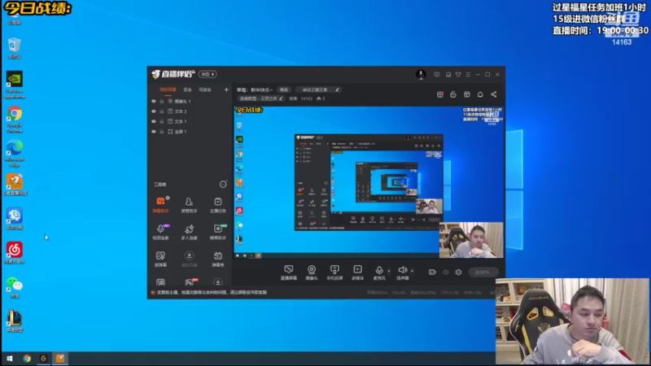Hide the text 2 source via eye icon
The width and height of the screenshot is (651, 366).
(x=154, y=111)
